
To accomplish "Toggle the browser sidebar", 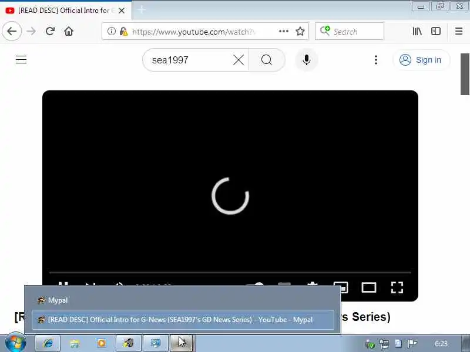I will [x=436, y=31].
